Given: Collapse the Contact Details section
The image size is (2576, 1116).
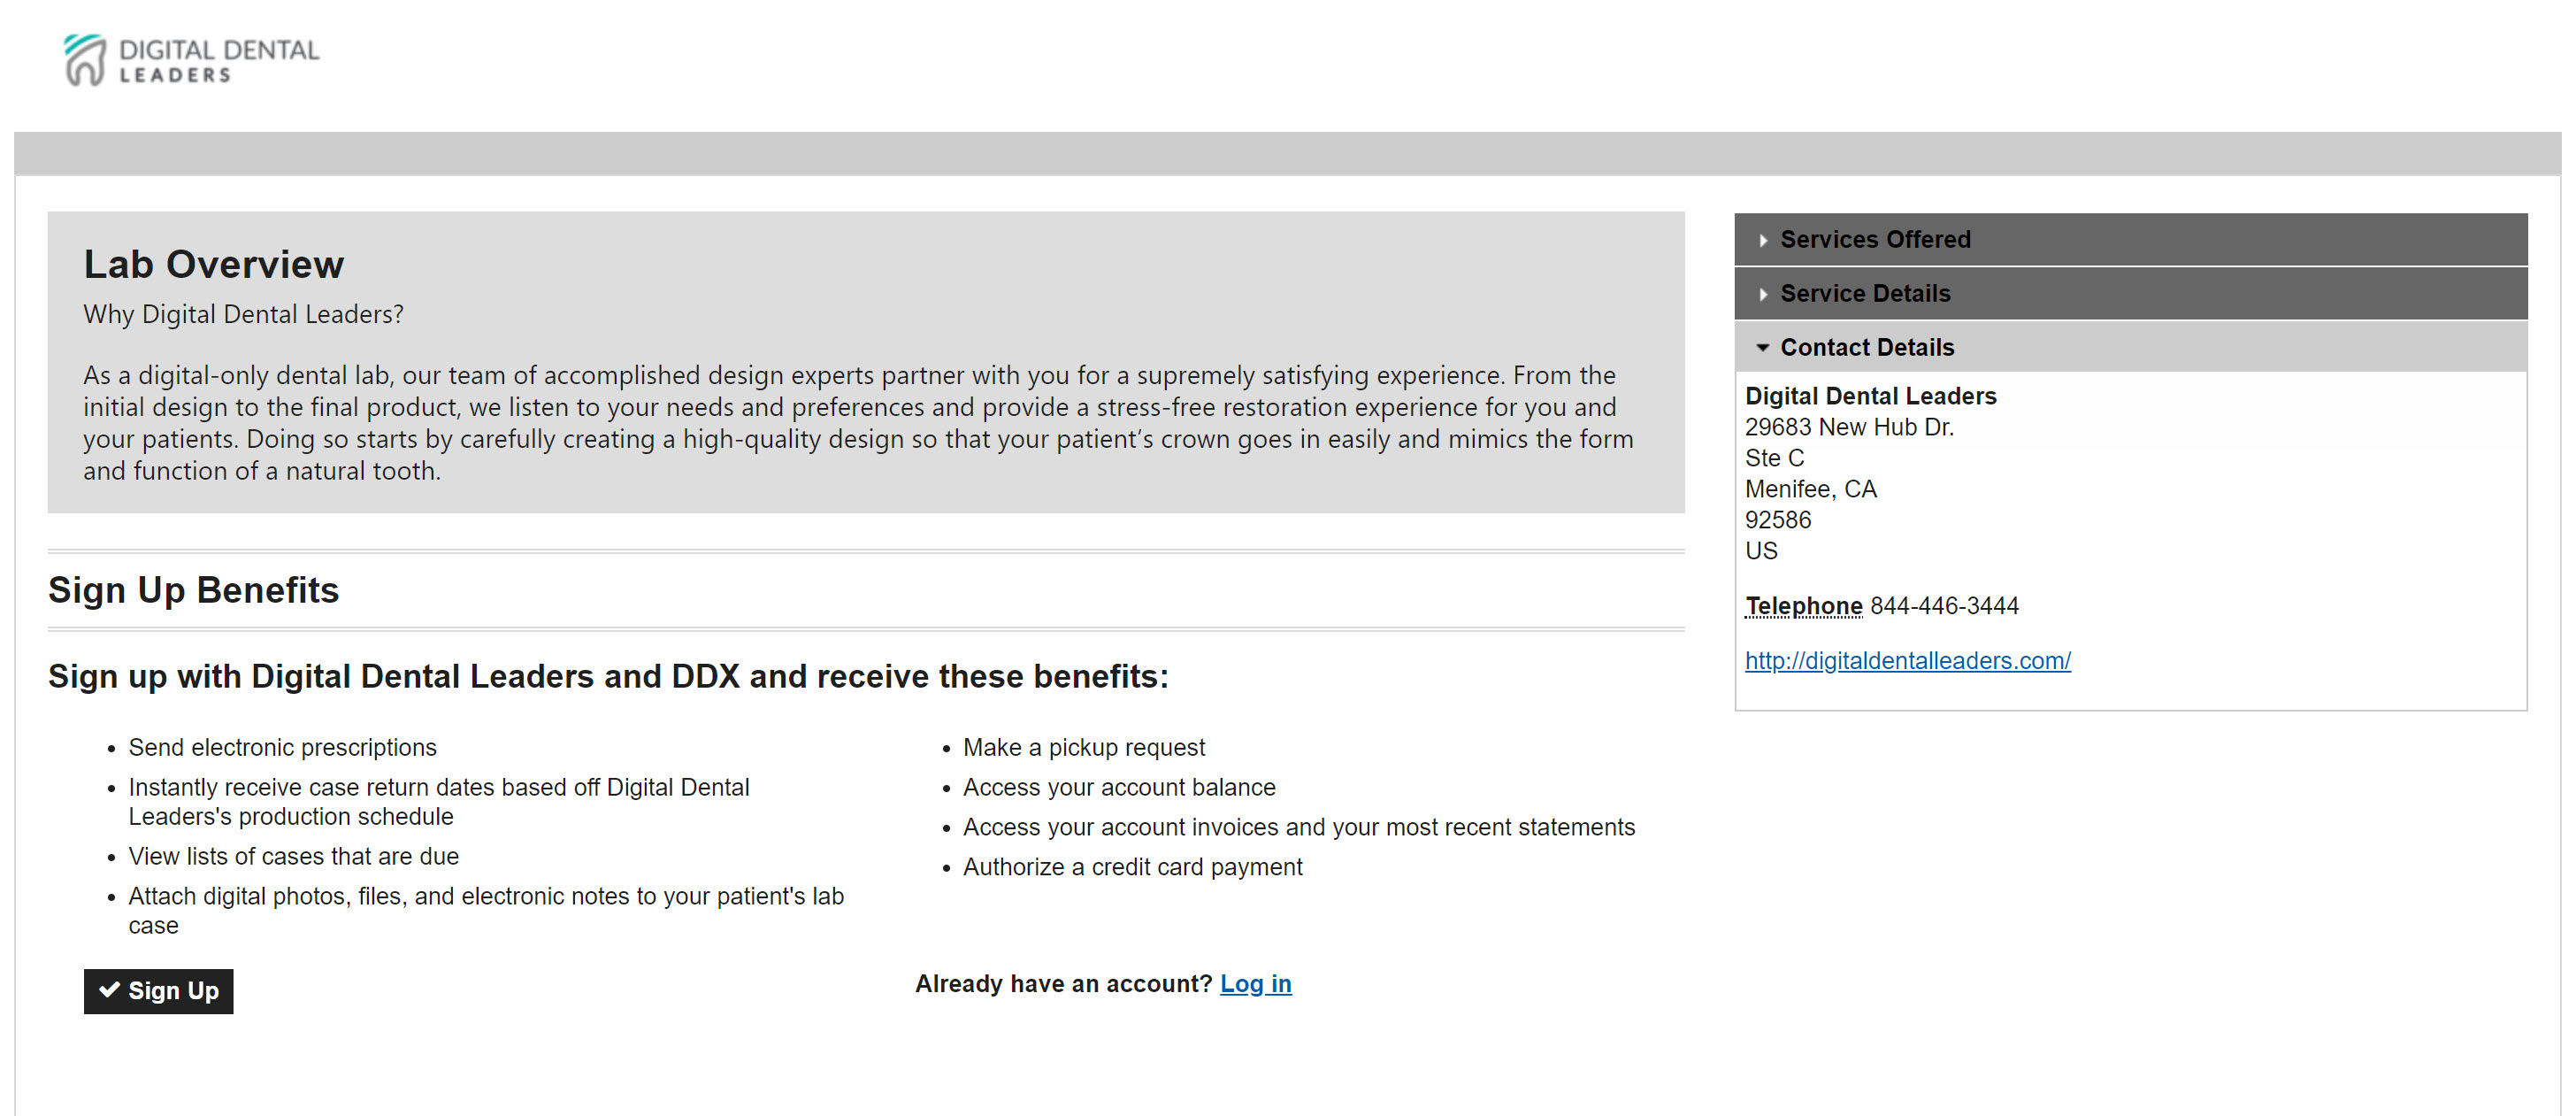Looking at the screenshot, I should 2130,347.
